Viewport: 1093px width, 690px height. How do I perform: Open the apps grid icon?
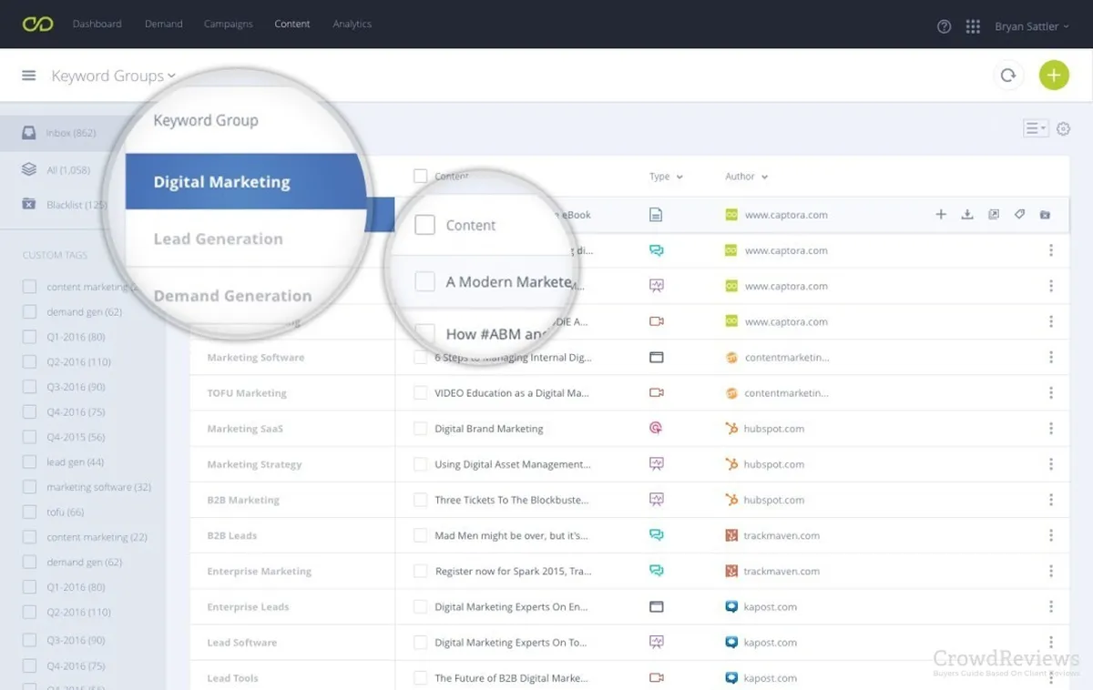pos(973,26)
